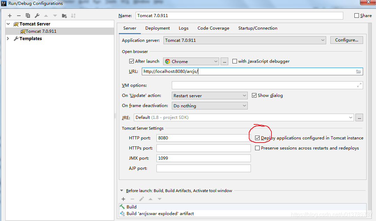Select the Server tab

pyautogui.click(x=130, y=28)
